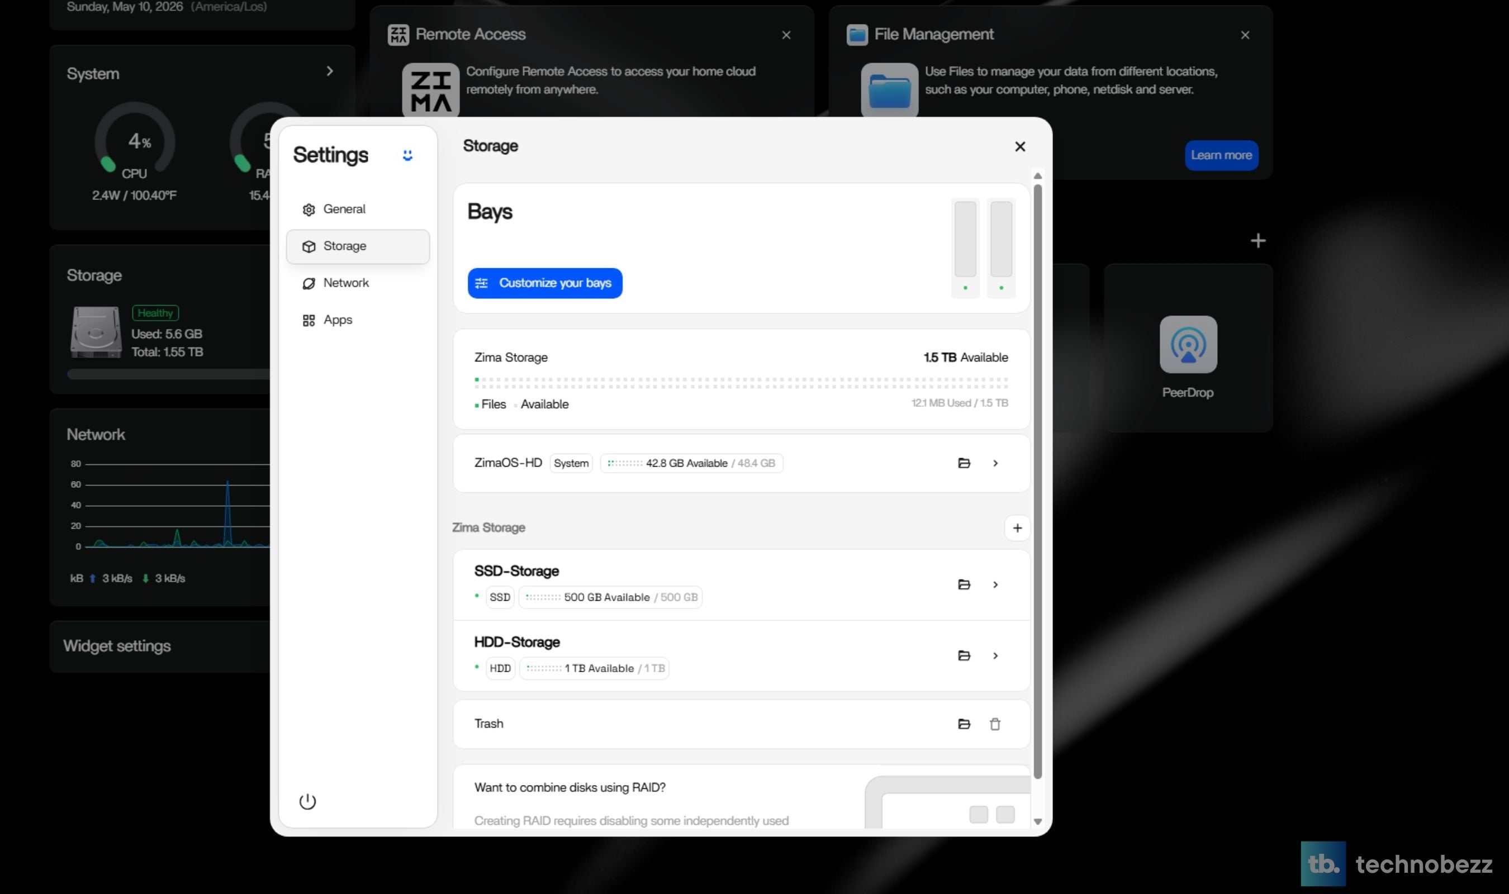1509x894 pixels.
Task: Click the date Sunday, May 10, 2026
Action: coord(125,7)
